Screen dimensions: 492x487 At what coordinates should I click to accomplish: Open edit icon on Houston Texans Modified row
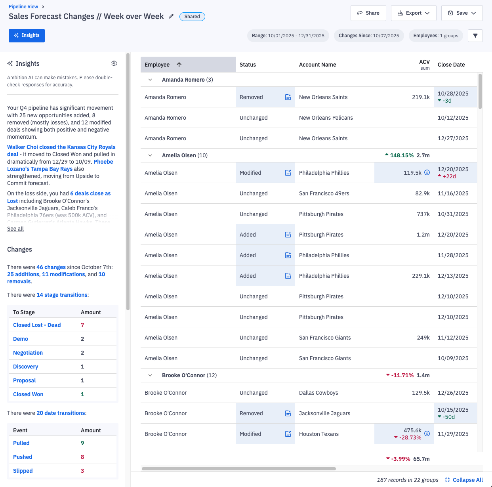pyautogui.click(x=288, y=434)
